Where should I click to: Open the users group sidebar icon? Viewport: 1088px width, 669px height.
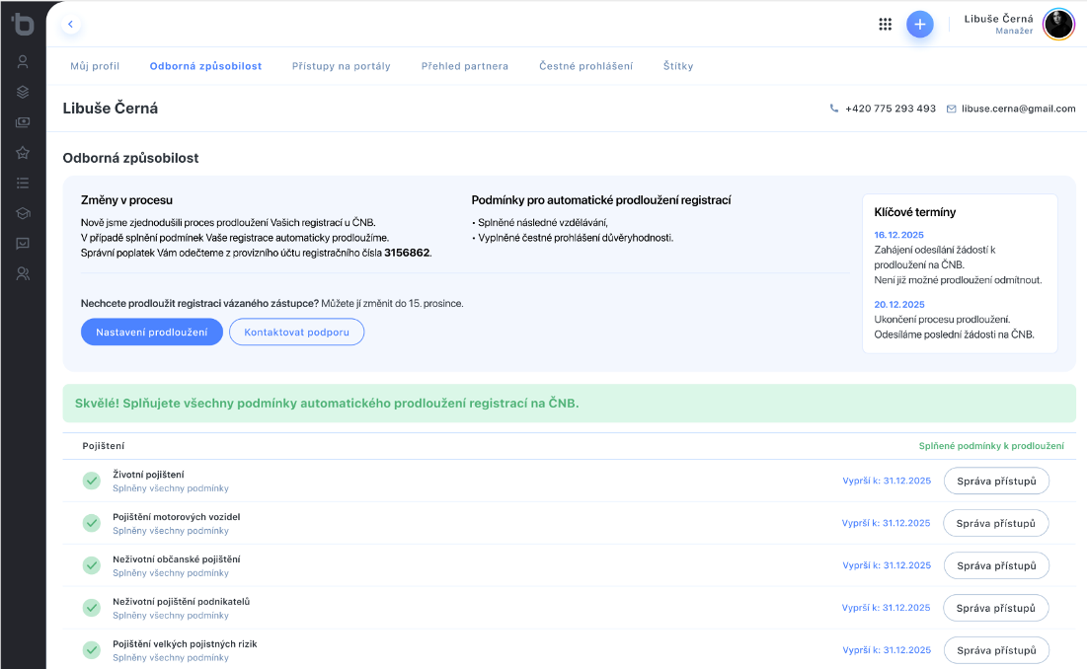pos(23,274)
